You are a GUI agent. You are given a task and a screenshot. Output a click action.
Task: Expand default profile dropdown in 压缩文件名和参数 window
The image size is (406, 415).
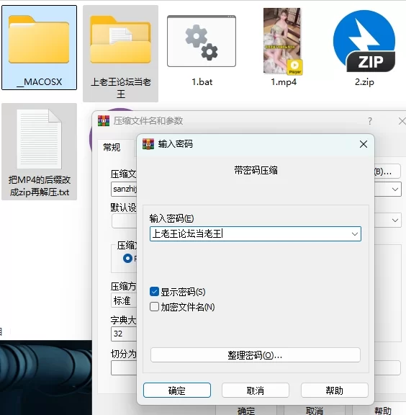[x=395, y=220]
